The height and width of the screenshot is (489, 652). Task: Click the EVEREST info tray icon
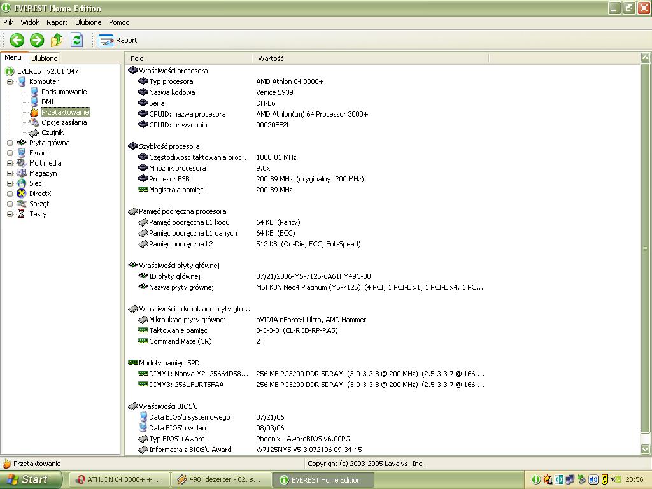coord(535,480)
